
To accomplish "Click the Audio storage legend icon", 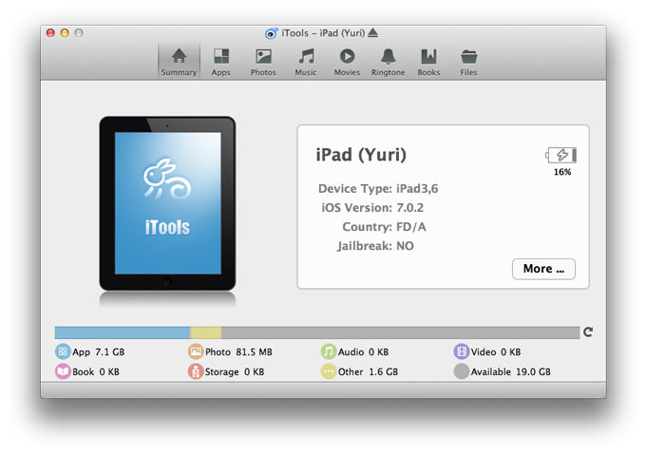I will click(x=329, y=351).
